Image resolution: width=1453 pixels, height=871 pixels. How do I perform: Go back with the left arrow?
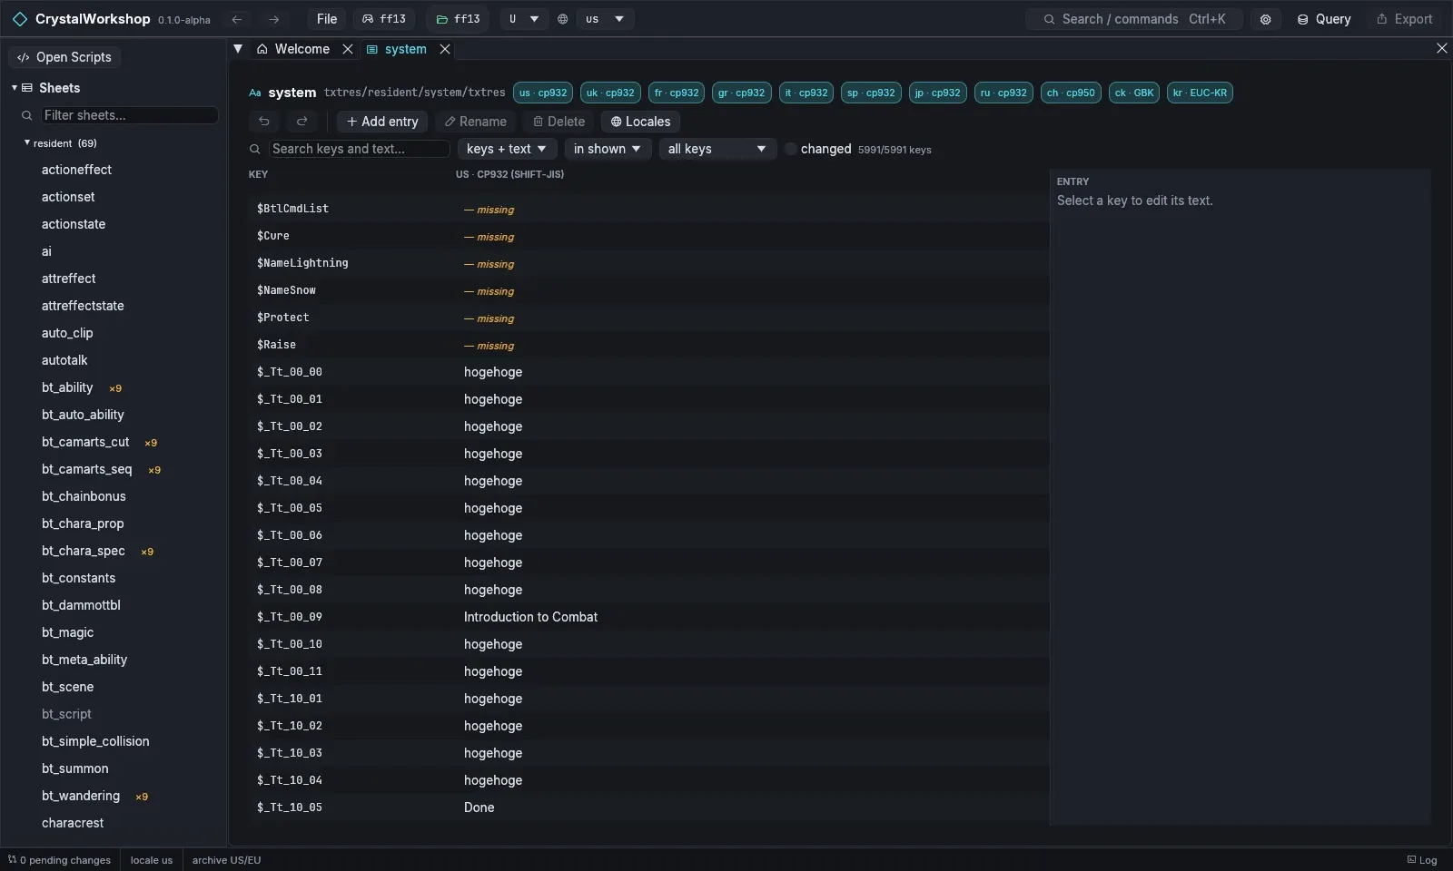coord(237,19)
